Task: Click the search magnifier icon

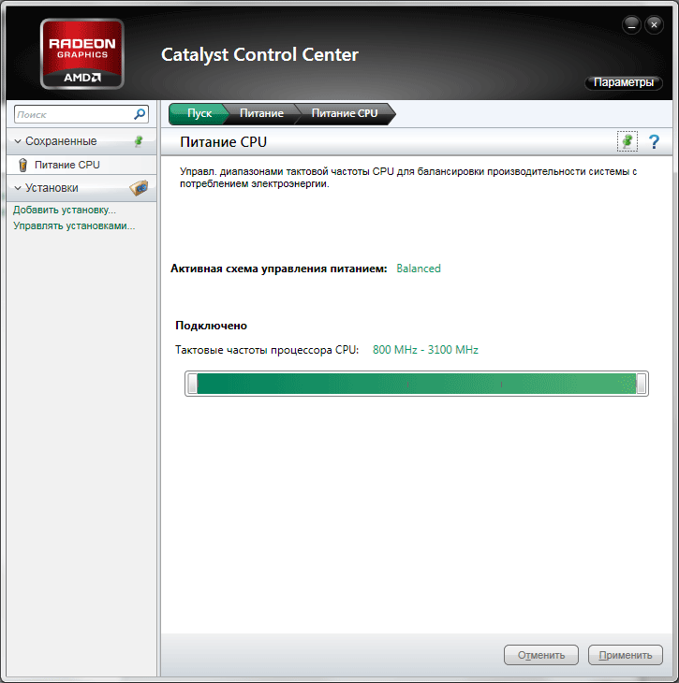Action: point(140,114)
